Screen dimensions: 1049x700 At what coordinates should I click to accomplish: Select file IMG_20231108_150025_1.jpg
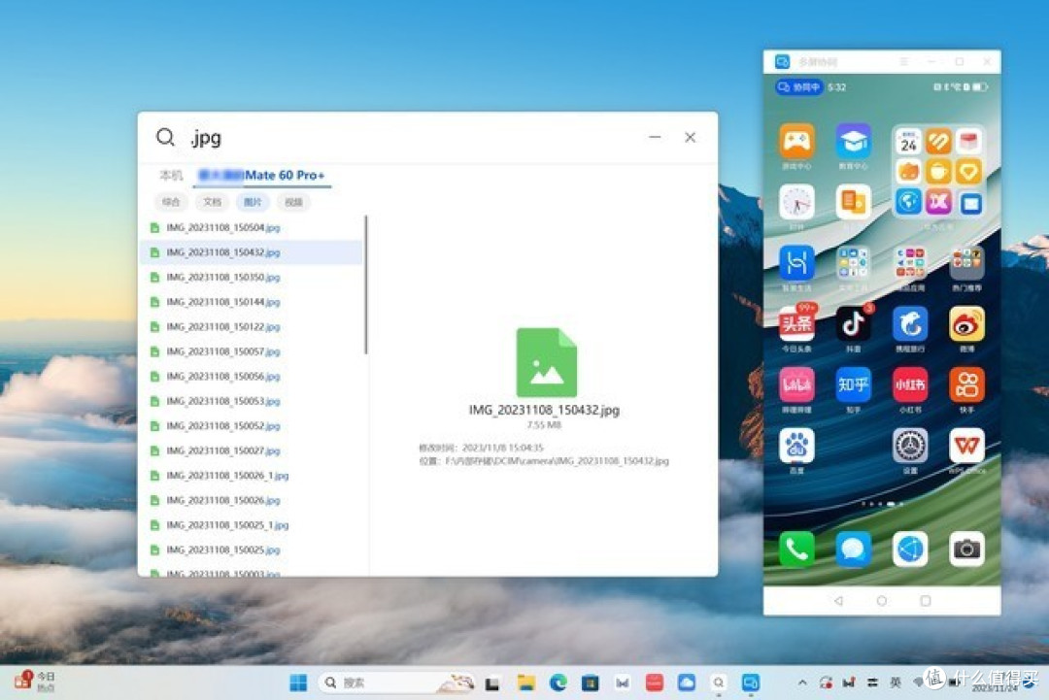pos(251,525)
